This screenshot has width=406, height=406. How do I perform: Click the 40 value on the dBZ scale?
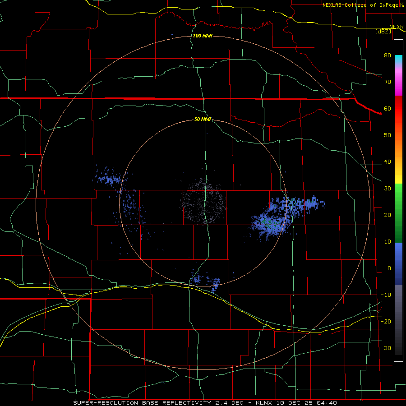388,162
